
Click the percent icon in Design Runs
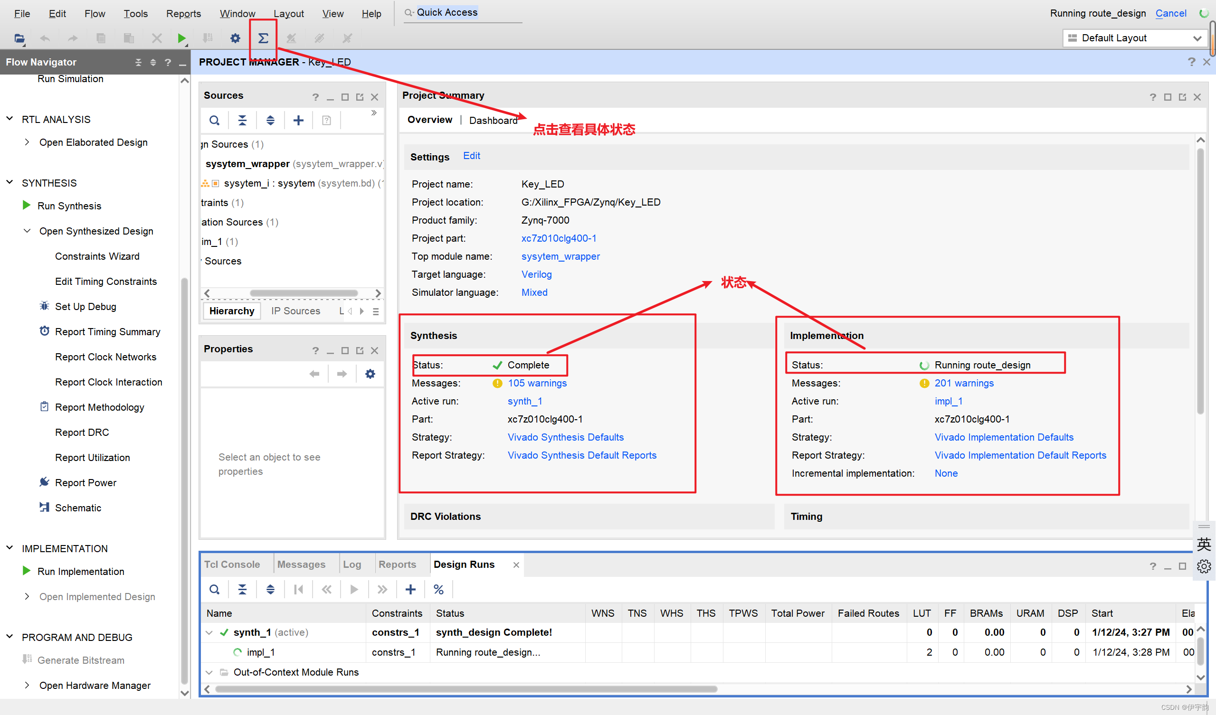point(438,589)
